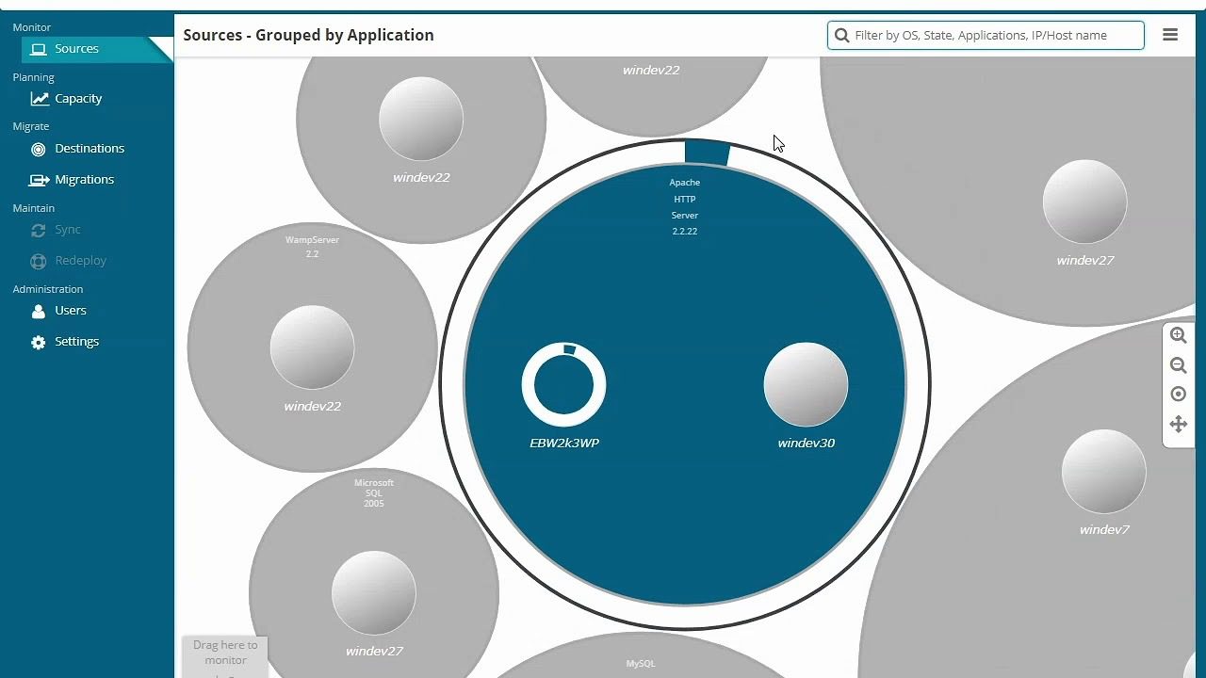Click the Sources monitor icon

pyautogui.click(x=38, y=49)
